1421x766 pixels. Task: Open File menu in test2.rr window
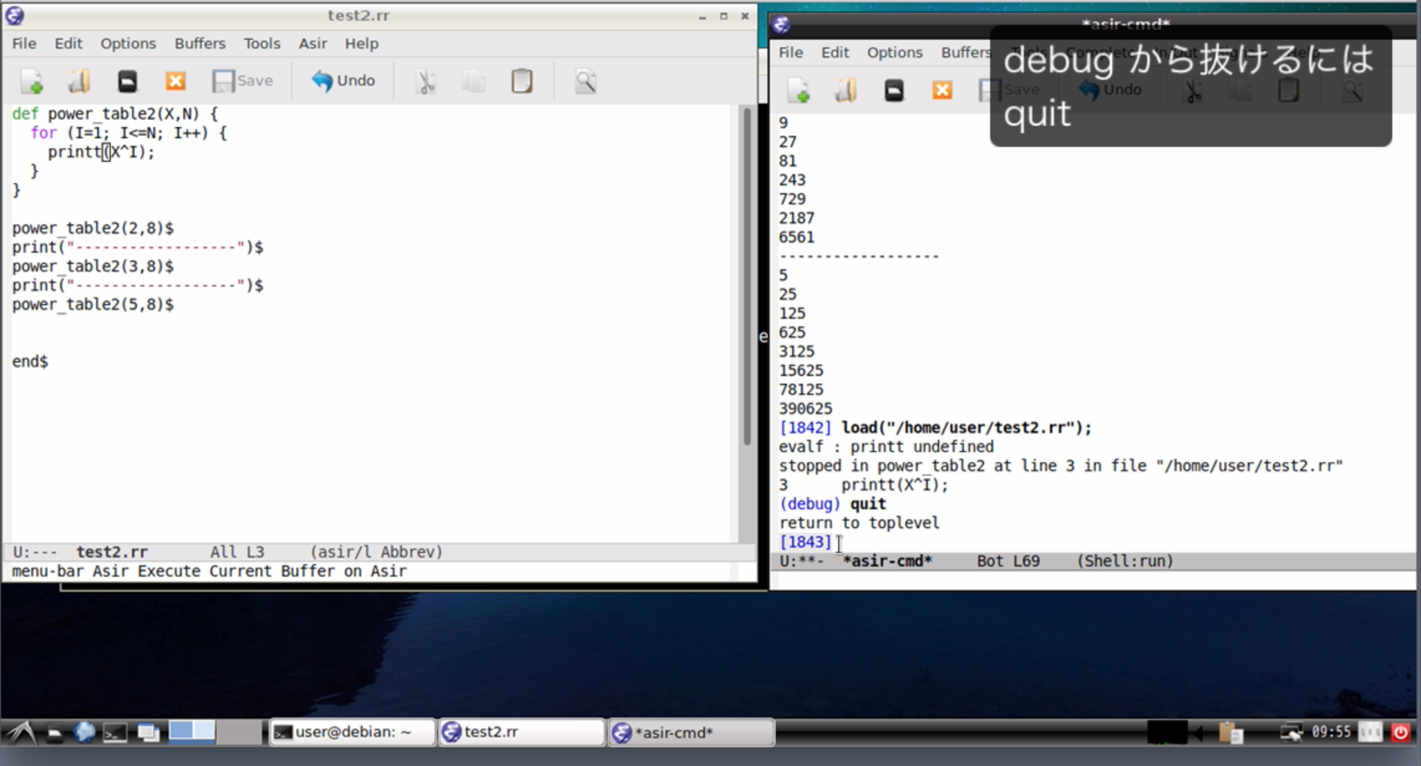[24, 44]
